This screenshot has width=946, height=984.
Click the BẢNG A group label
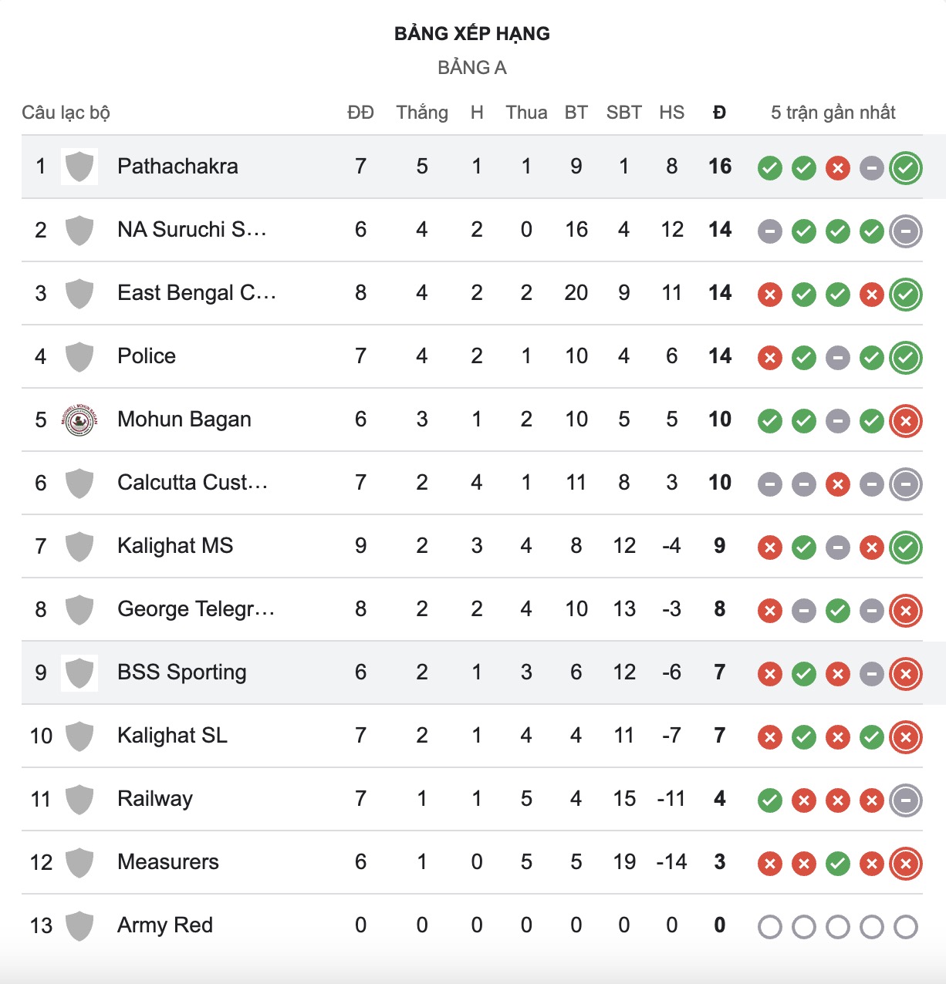[472, 68]
